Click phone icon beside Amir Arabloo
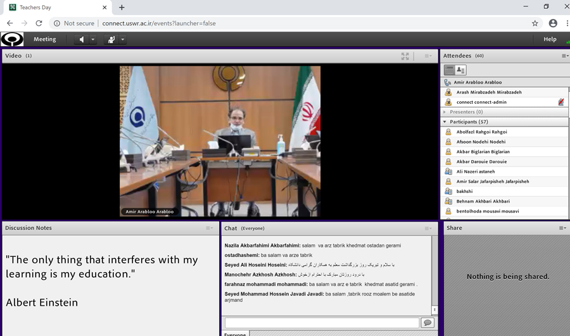 [x=448, y=82]
